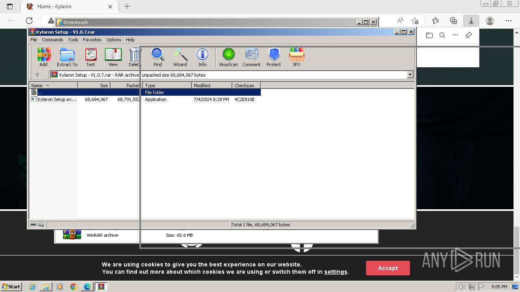Click the Protect shield icon
The width and height of the screenshot is (520, 292).
tap(274, 57)
